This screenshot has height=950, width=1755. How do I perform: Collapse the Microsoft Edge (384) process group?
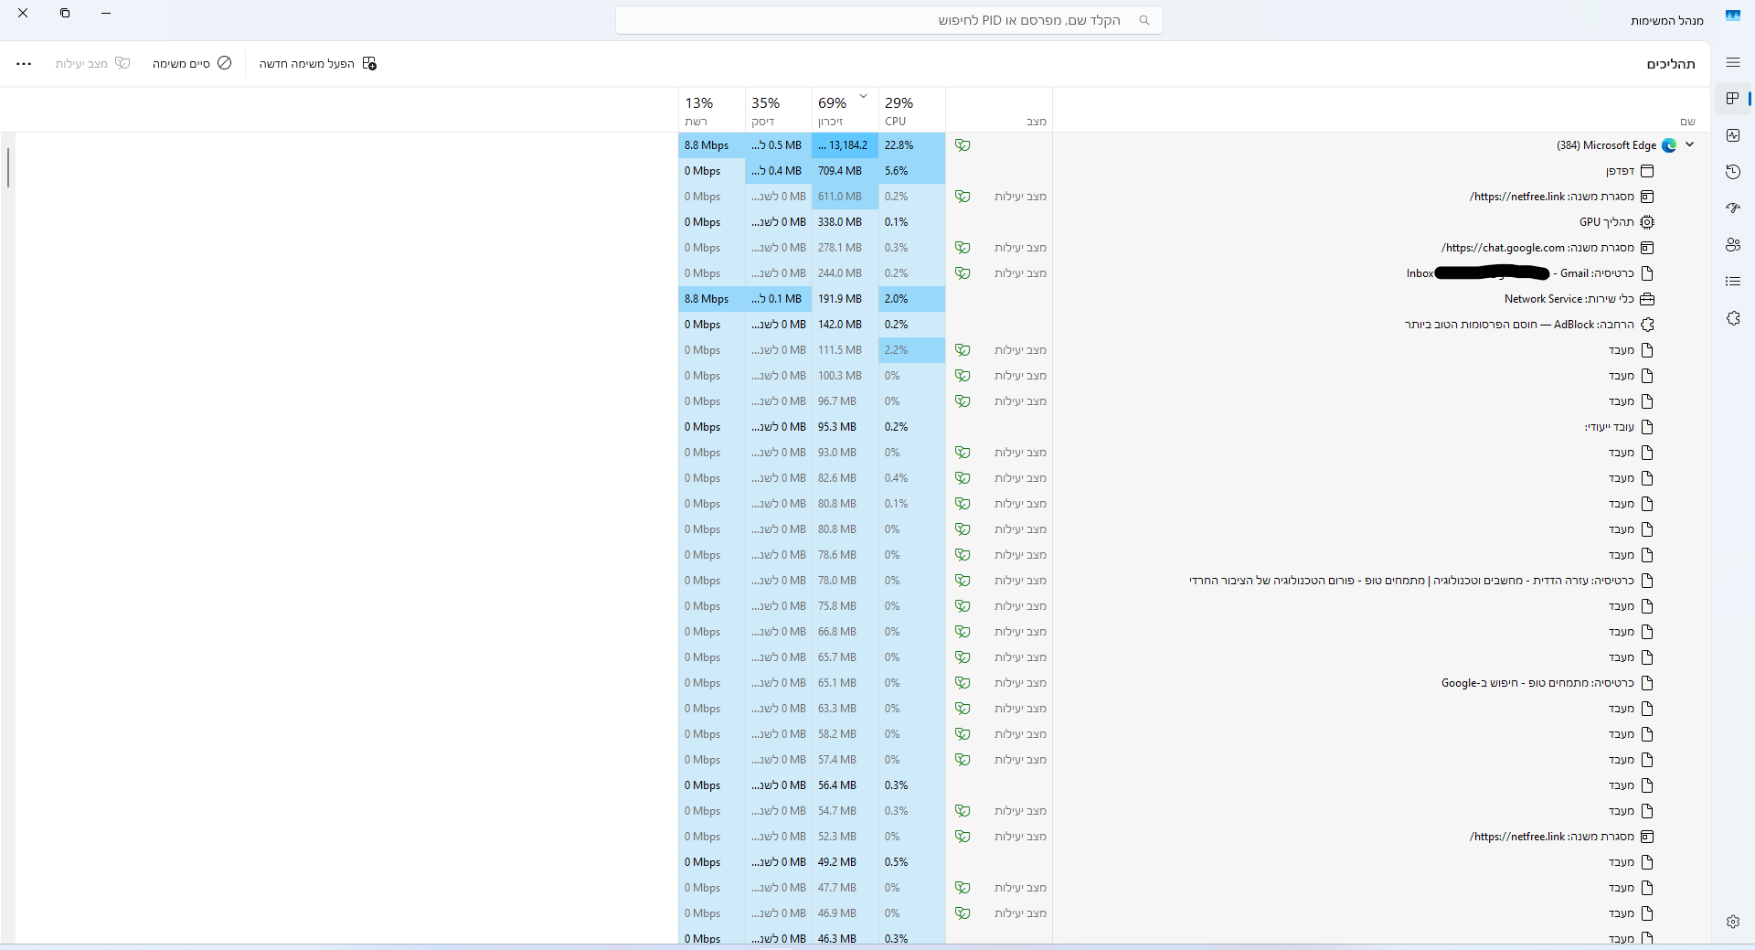(x=1689, y=144)
